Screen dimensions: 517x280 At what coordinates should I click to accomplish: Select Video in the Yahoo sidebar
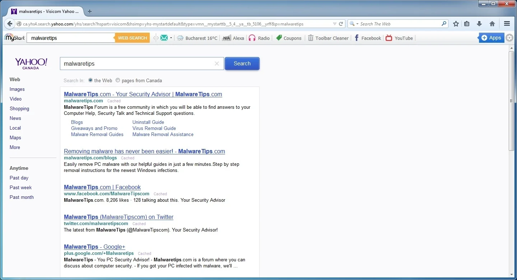[15, 99]
